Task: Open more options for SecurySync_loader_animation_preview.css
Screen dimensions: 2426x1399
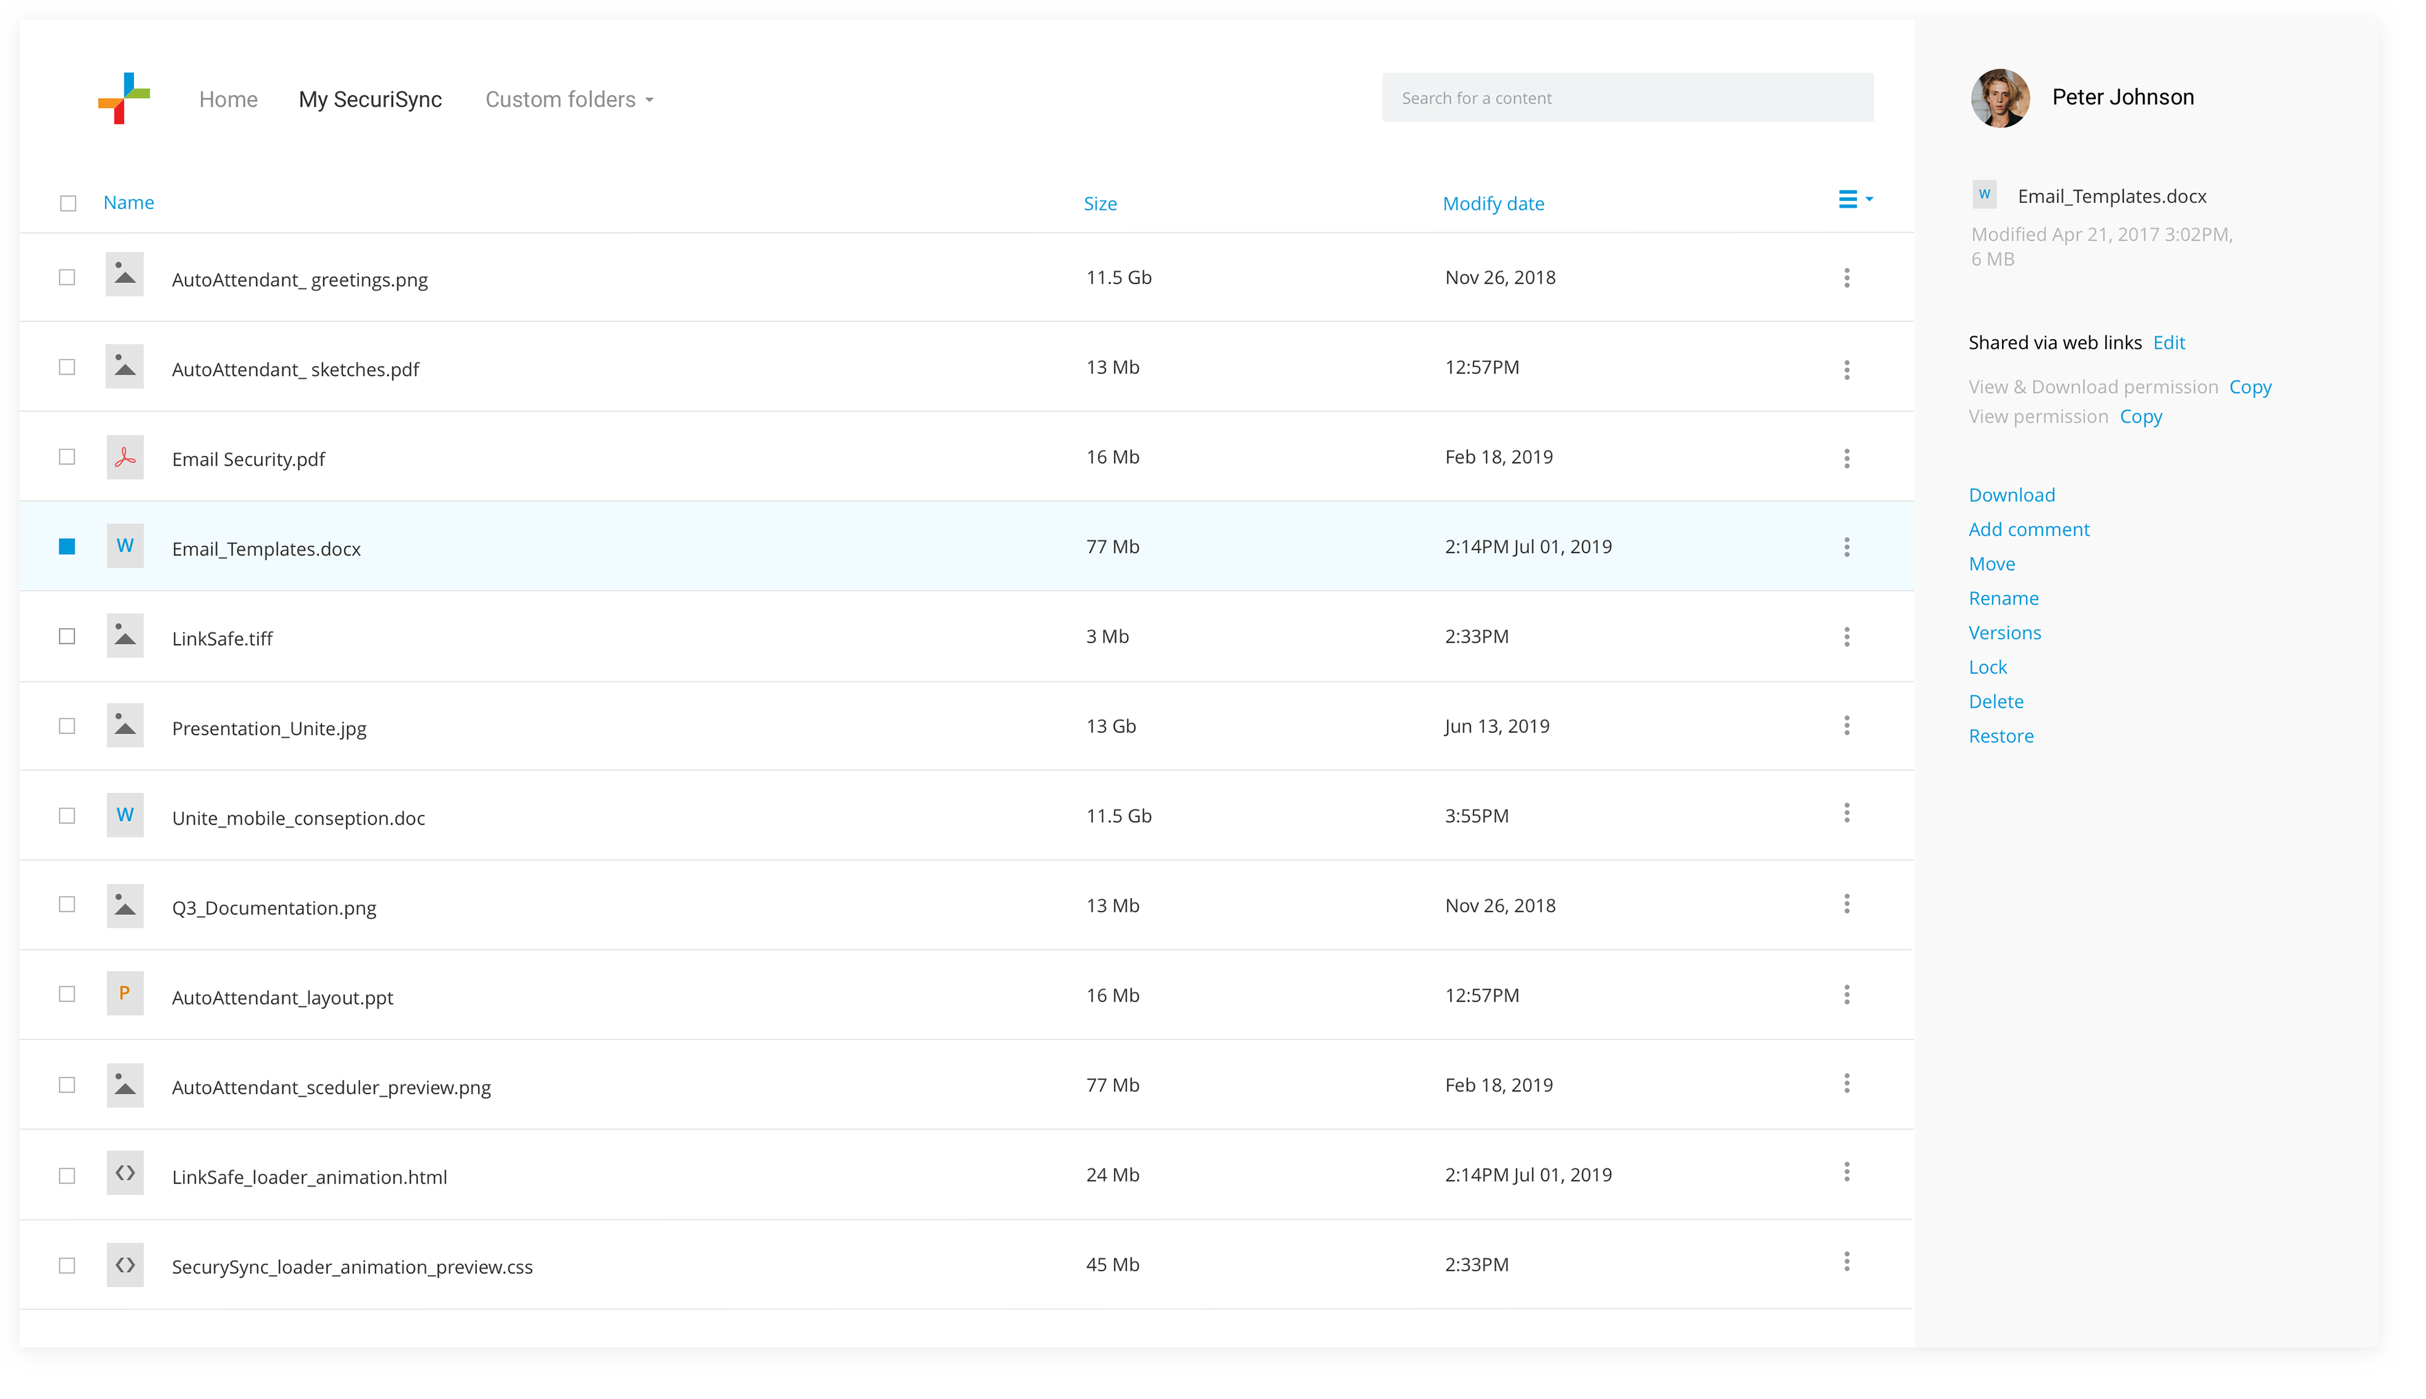Action: (1846, 1262)
